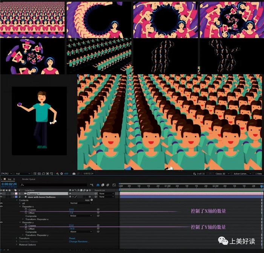This screenshot has height=253, width=264.
Task: Click the snapshot camera icon in viewer
Action: click(x=74, y=174)
